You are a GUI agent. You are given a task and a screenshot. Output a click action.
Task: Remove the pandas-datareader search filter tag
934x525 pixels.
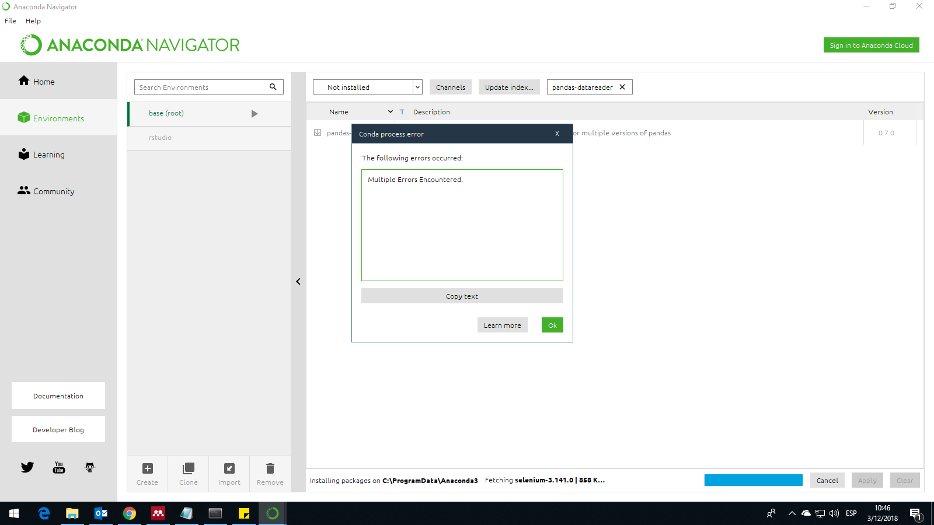622,87
